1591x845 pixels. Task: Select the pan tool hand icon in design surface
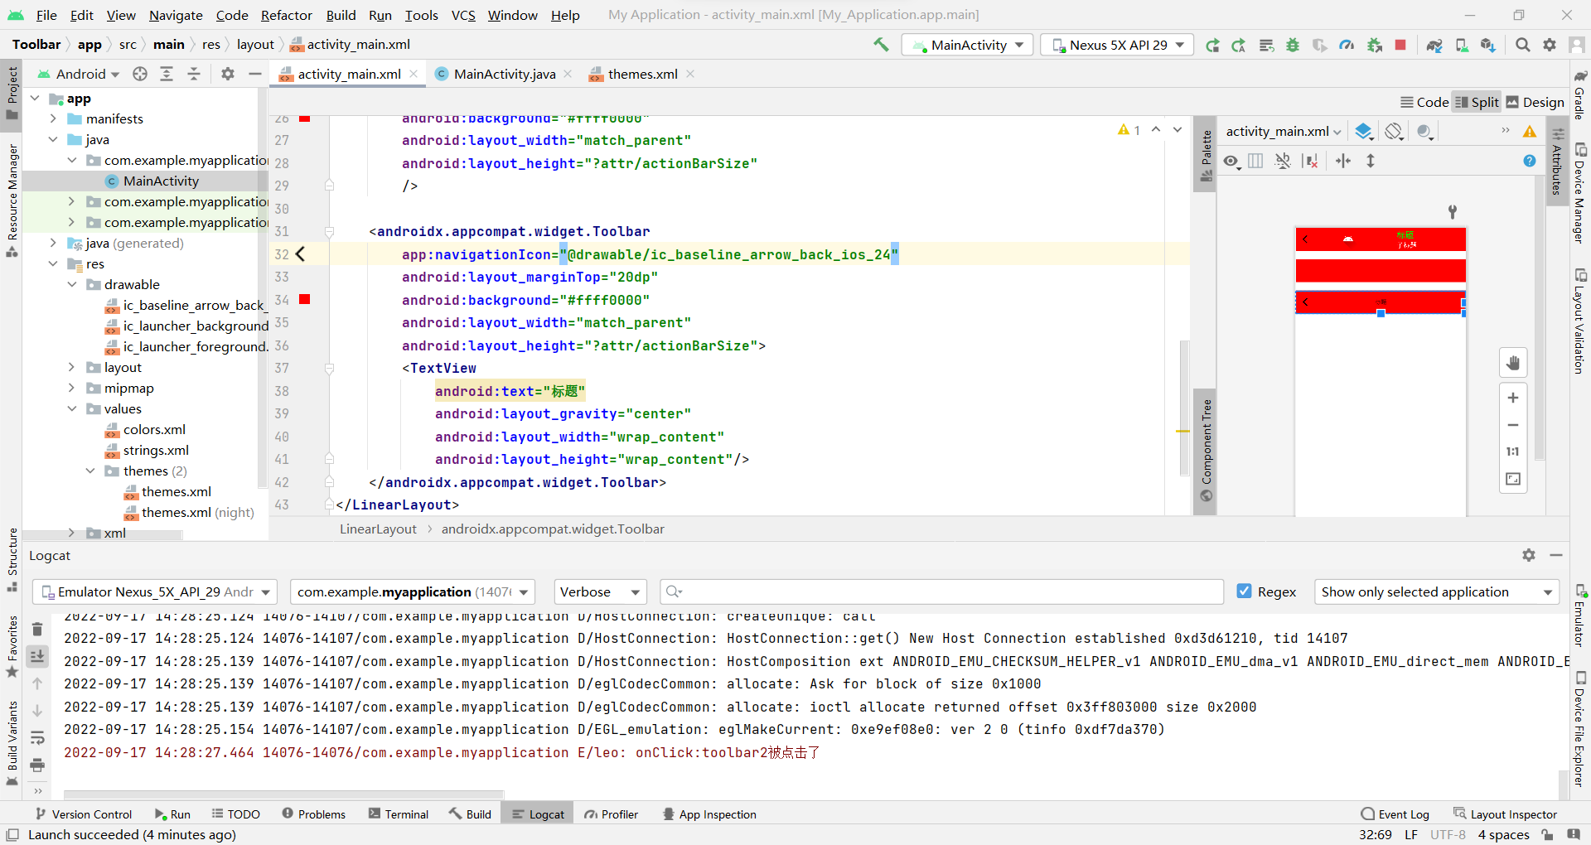pos(1513,362)
